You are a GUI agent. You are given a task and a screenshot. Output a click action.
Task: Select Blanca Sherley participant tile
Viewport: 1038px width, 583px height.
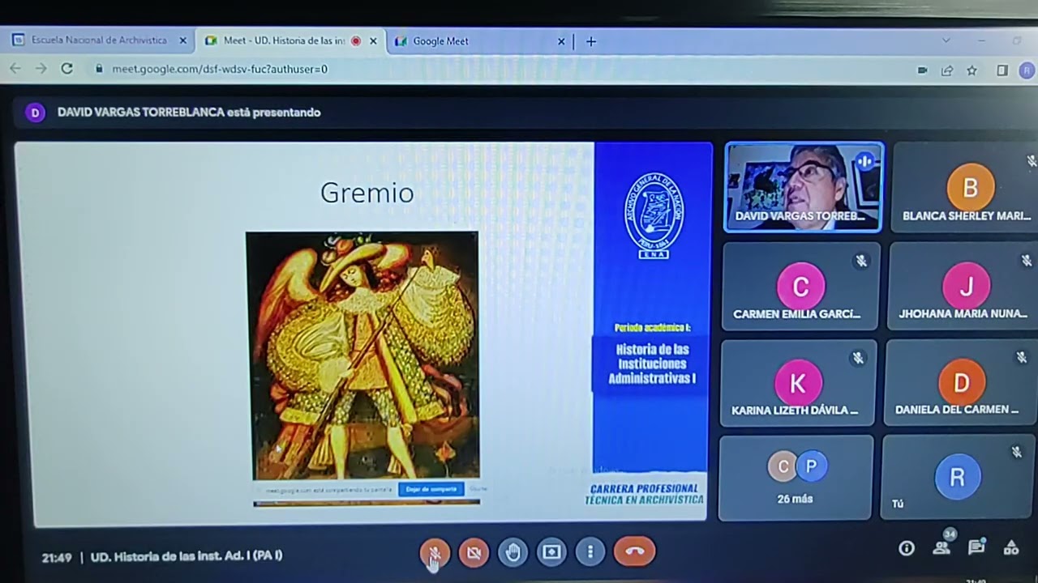pos(965,188)
